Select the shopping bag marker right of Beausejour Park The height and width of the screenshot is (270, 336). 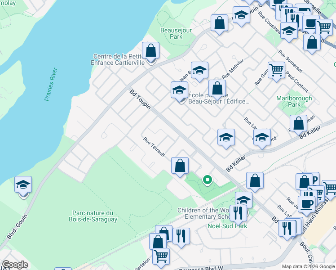[219, 24]
